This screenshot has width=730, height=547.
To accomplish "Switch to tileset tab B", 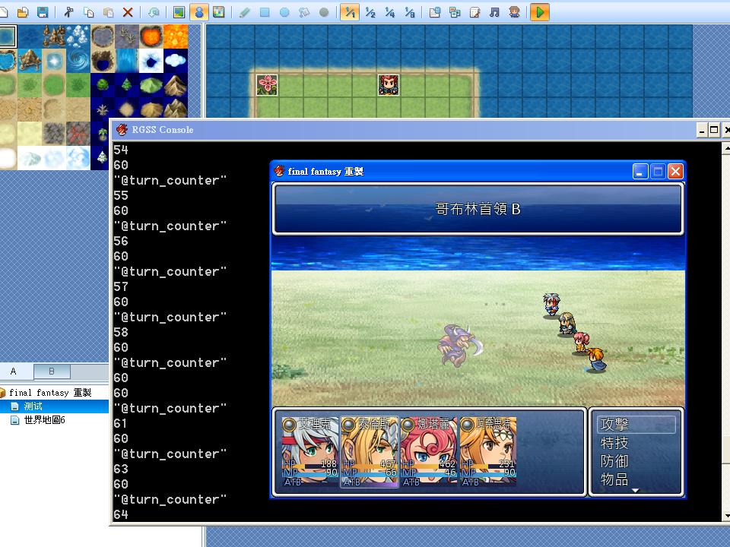I will 52,372.
